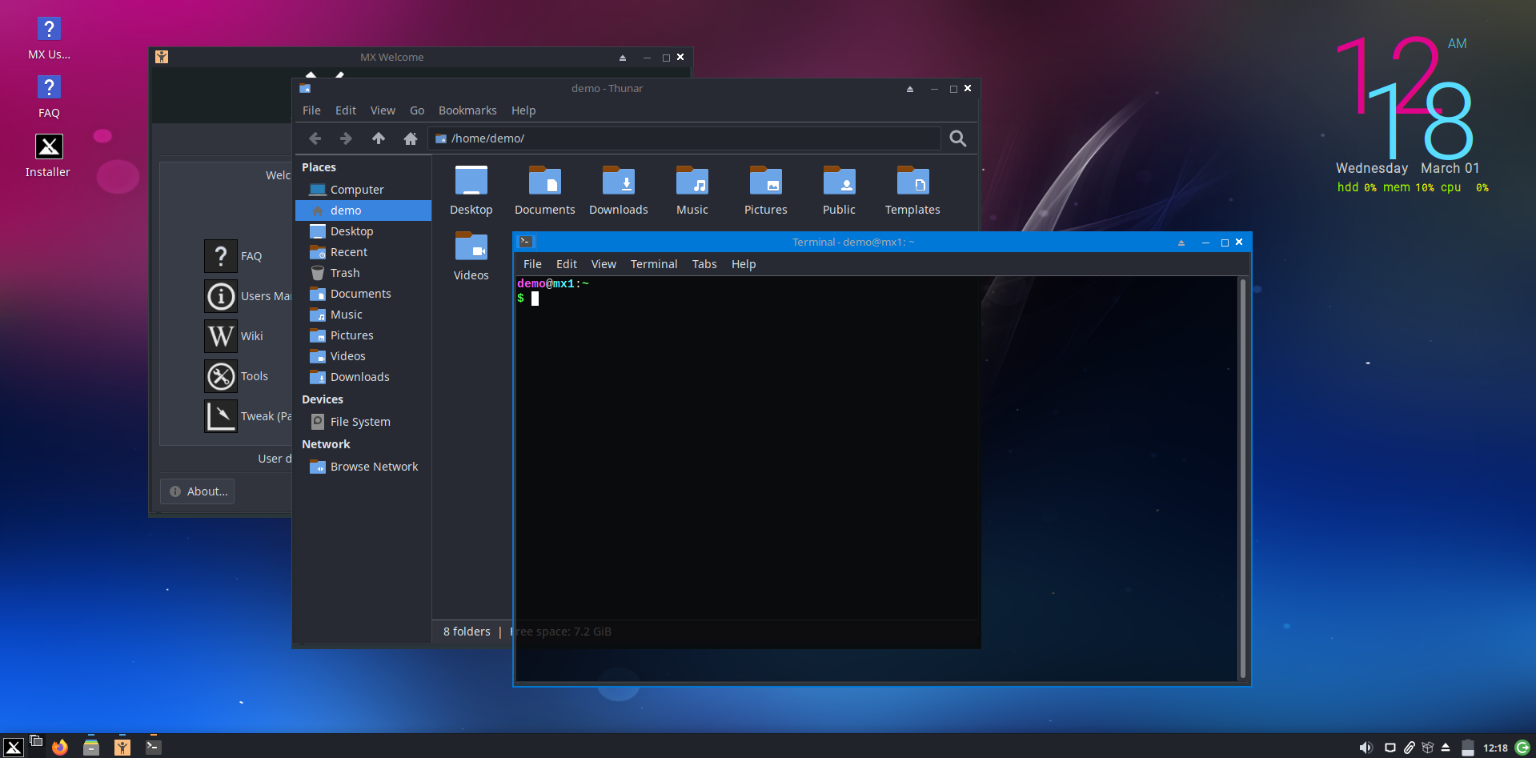Go back in Thunar toolbar

pyautogui.click(x=315, y=138)
